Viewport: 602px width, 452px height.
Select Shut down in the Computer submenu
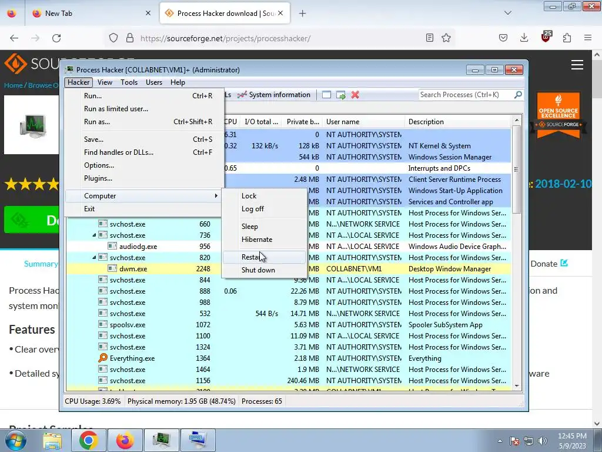[x=264, y=270]
